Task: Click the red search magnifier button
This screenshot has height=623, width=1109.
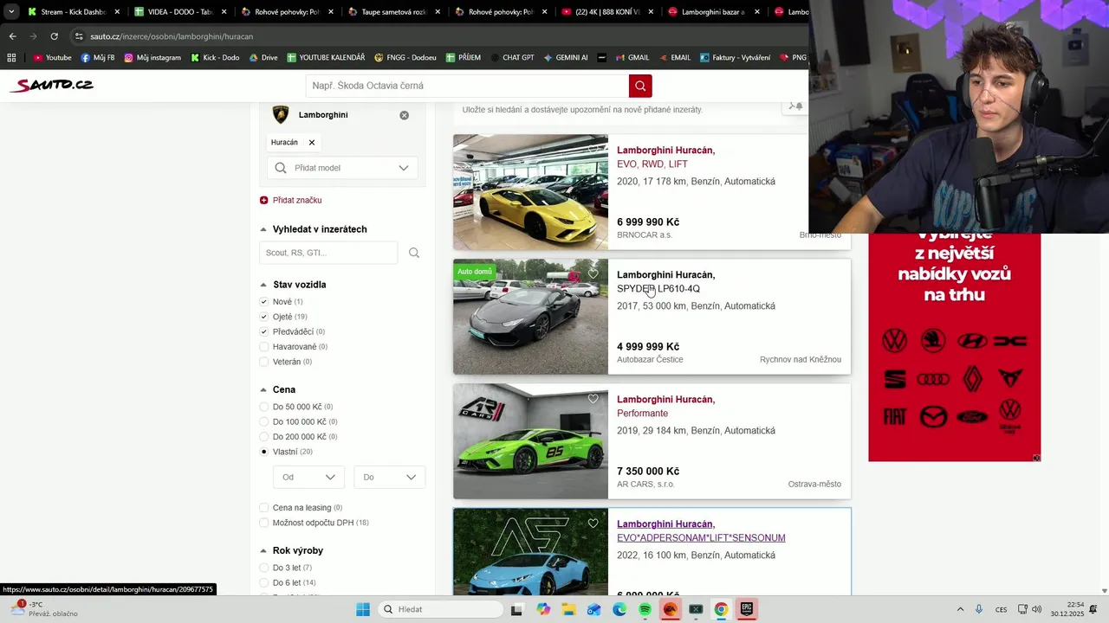Action: [x=640, y=86]
